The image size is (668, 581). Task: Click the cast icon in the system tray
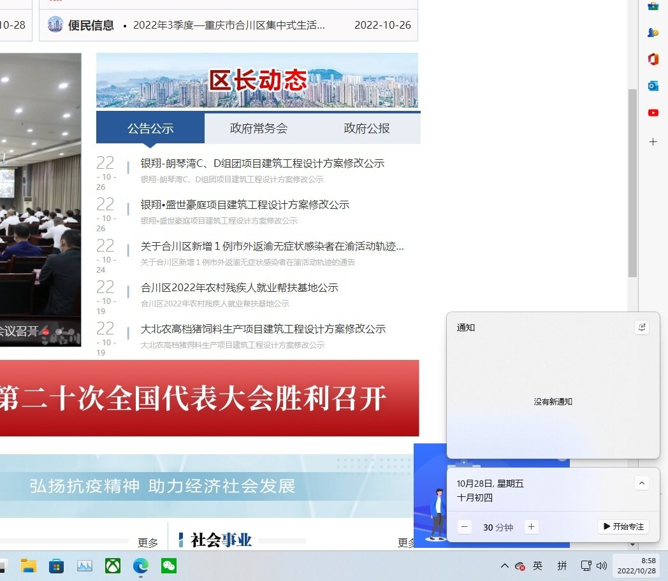tap(584, 566)
